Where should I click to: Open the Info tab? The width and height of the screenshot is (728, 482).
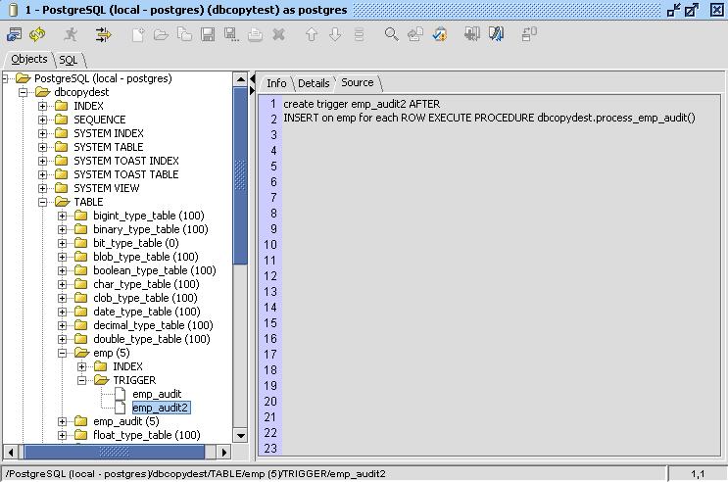[x=276, y=83]
